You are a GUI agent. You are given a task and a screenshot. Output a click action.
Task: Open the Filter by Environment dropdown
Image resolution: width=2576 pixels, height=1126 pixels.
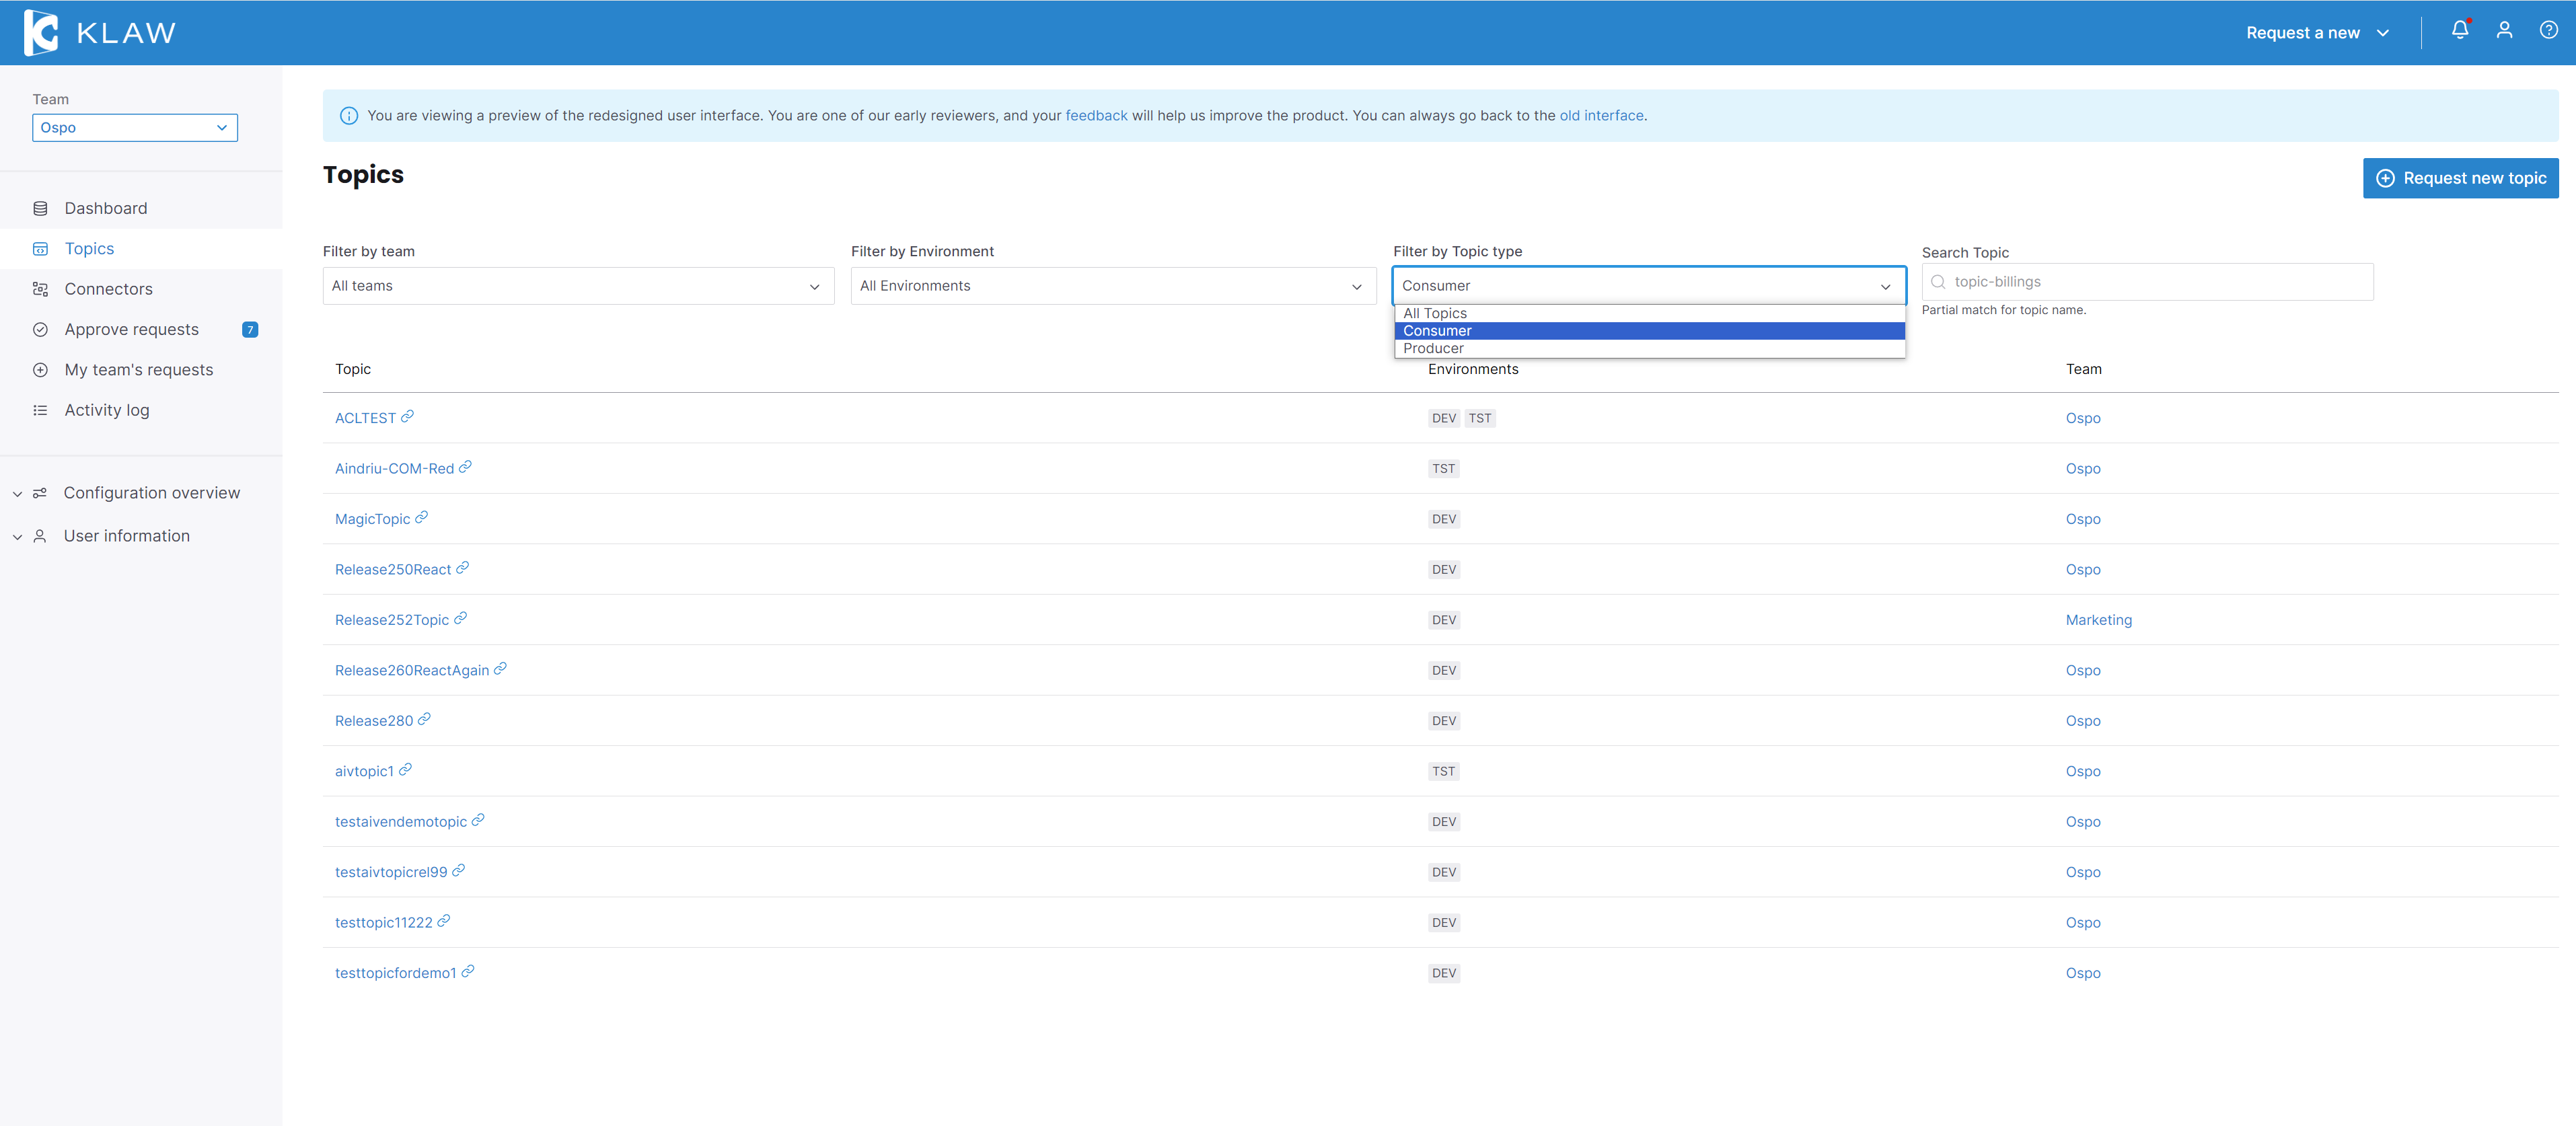click(1112, 286)
